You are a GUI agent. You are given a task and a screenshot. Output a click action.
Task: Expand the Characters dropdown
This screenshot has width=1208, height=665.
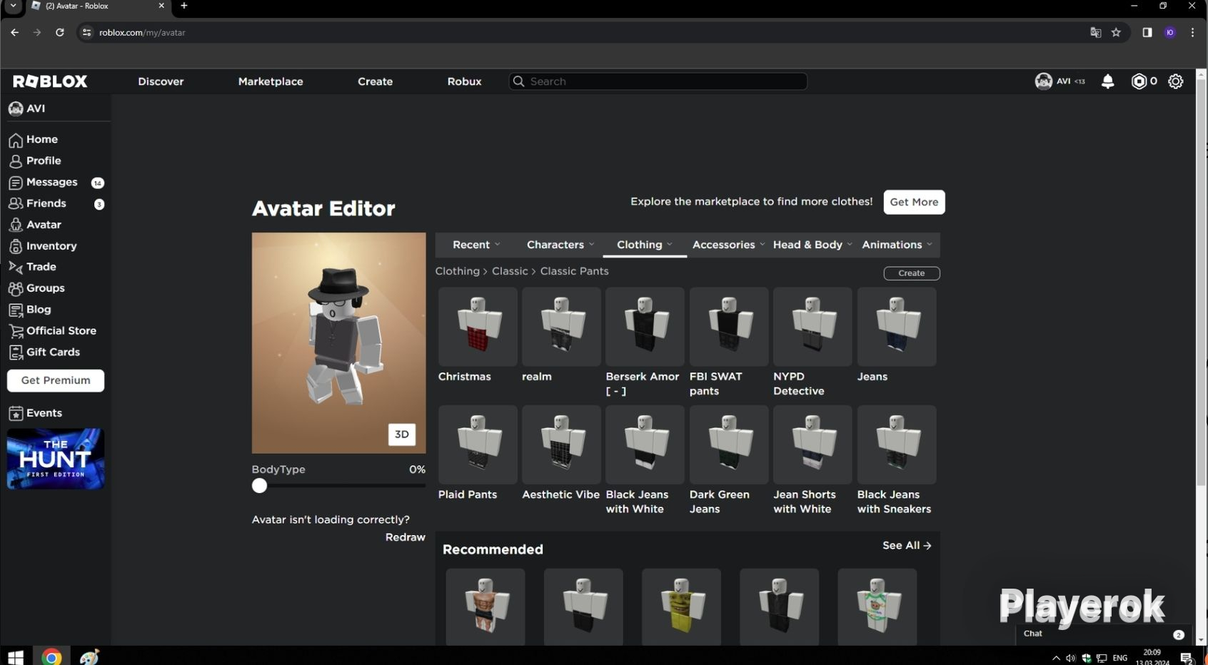pyautogui.click(x=560, y=245)
